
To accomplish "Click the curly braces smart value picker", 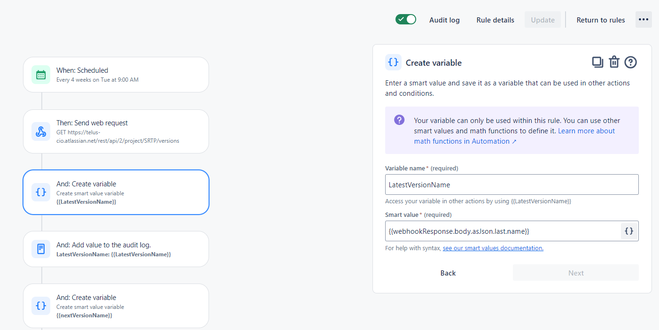I will pyautogui.click(x=629, y=231).
